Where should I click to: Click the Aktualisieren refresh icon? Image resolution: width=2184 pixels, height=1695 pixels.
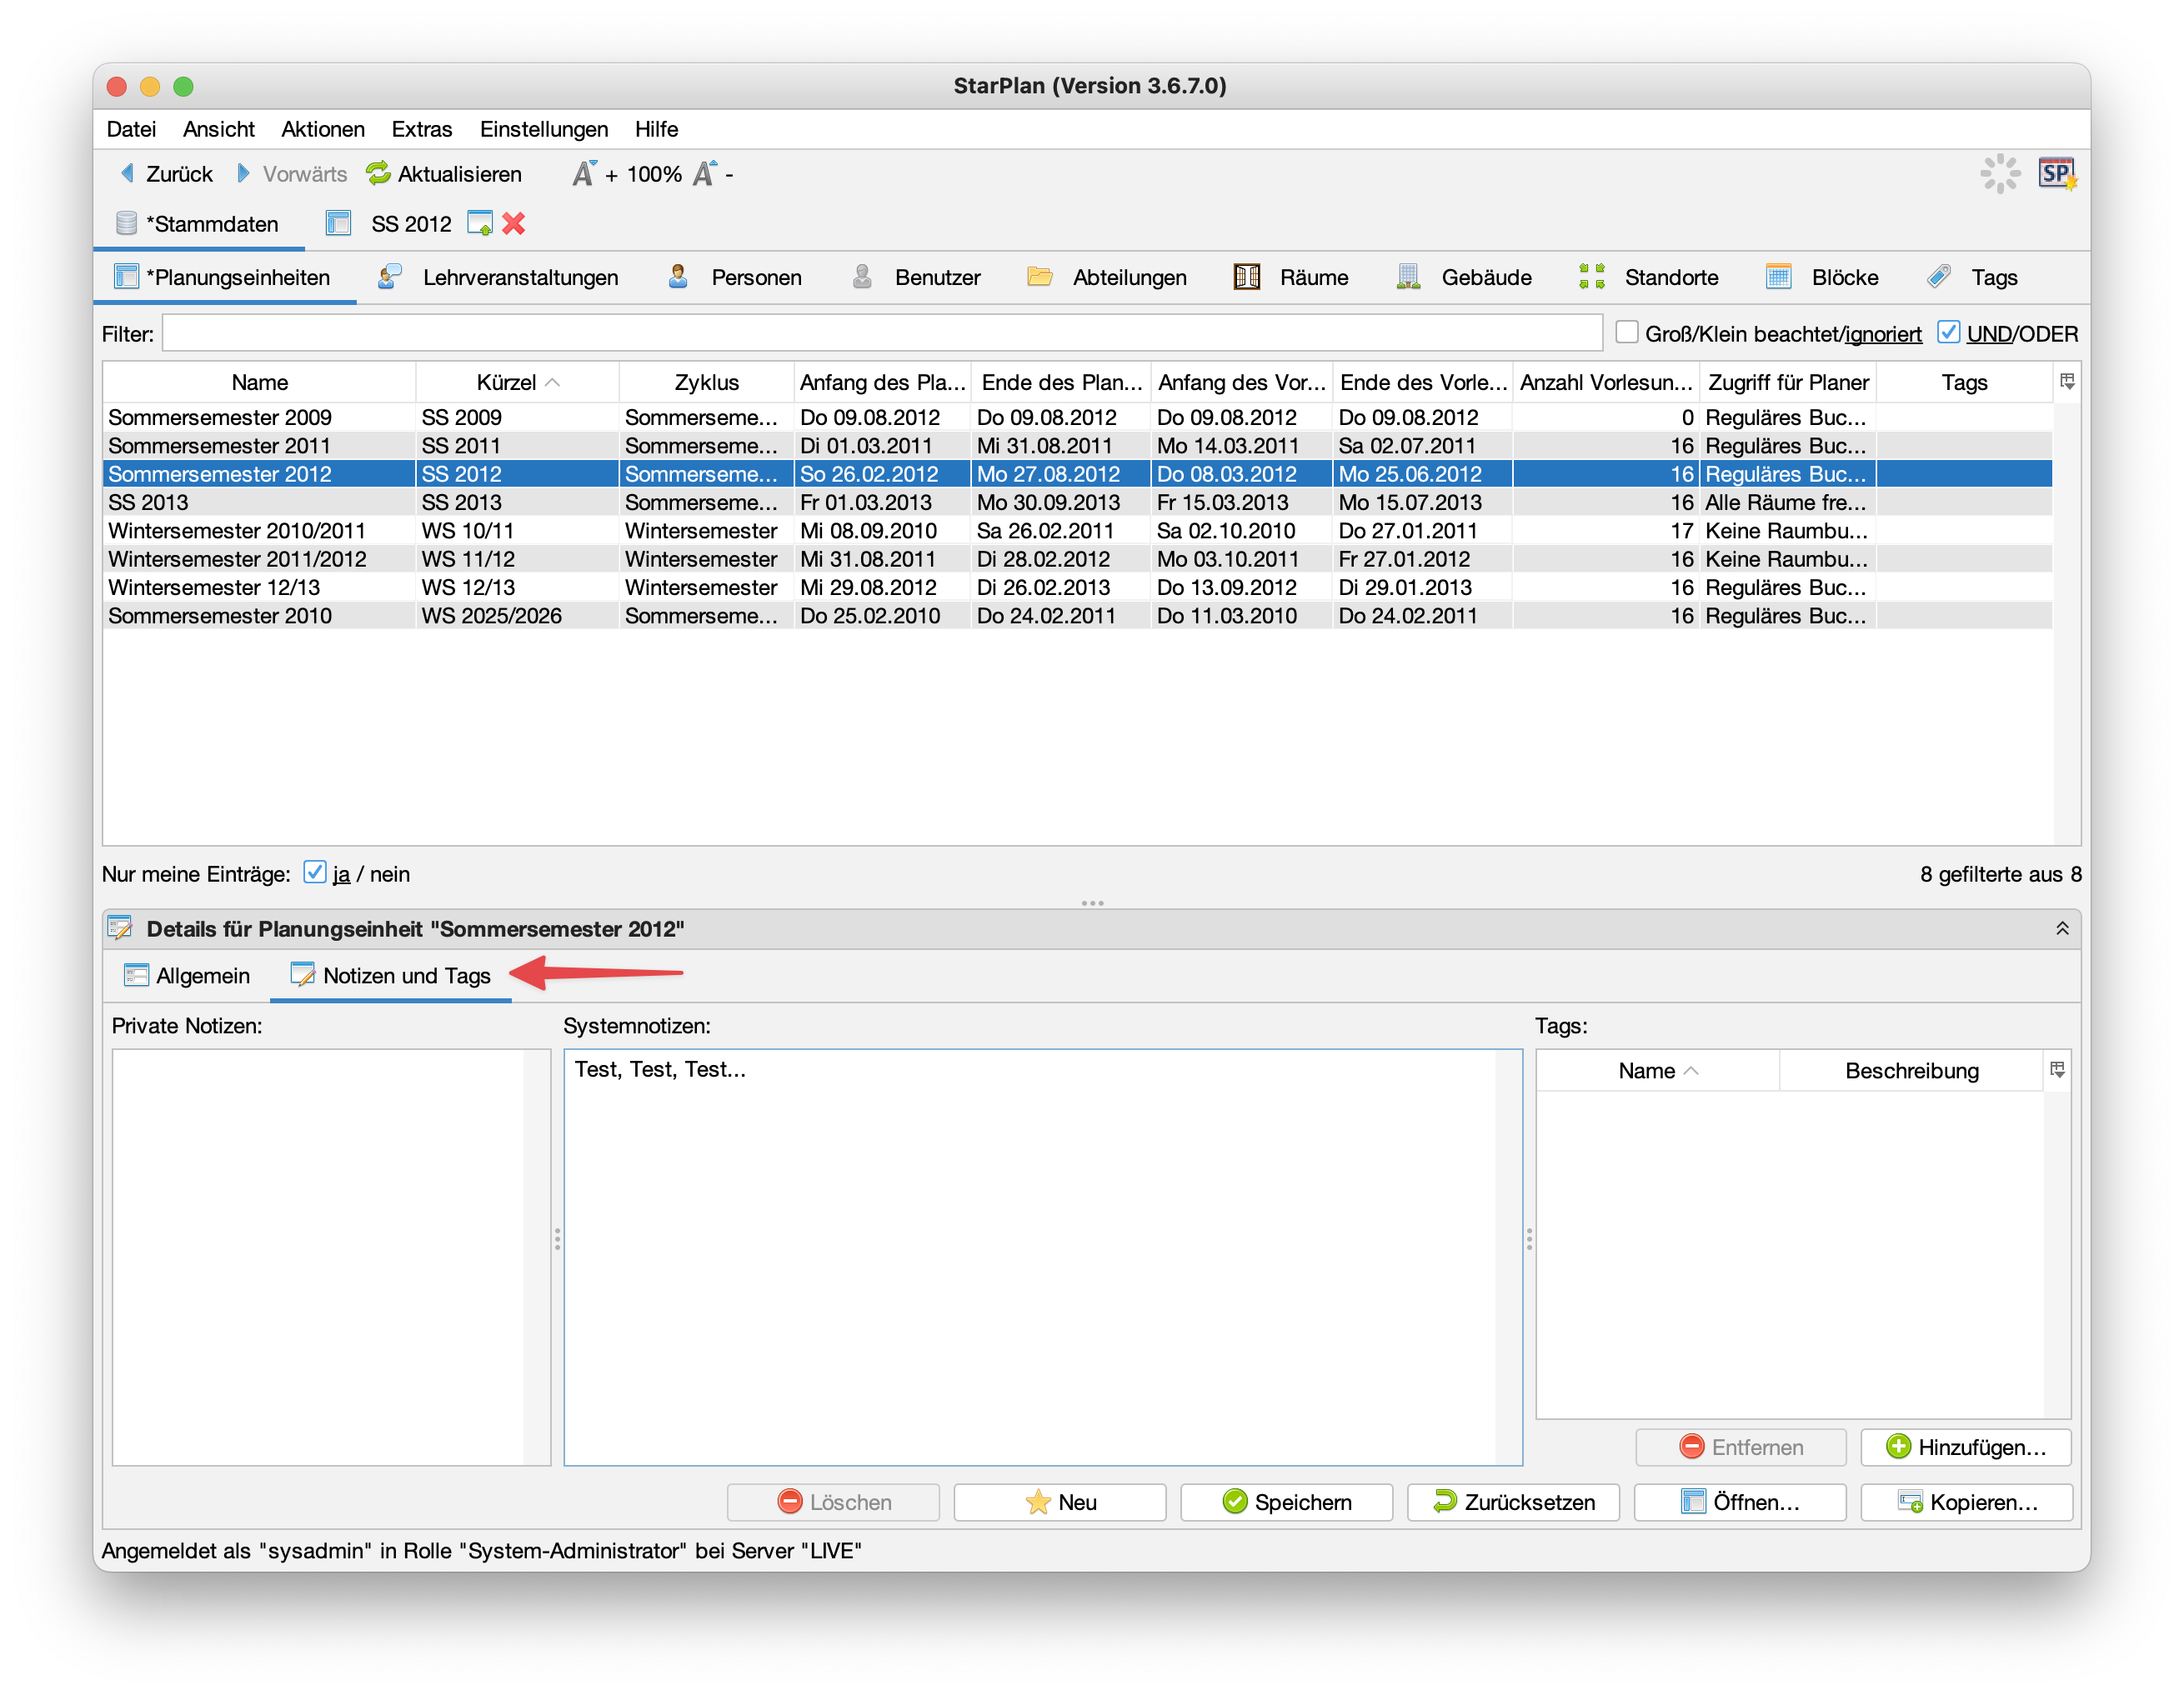pos(378,174)
